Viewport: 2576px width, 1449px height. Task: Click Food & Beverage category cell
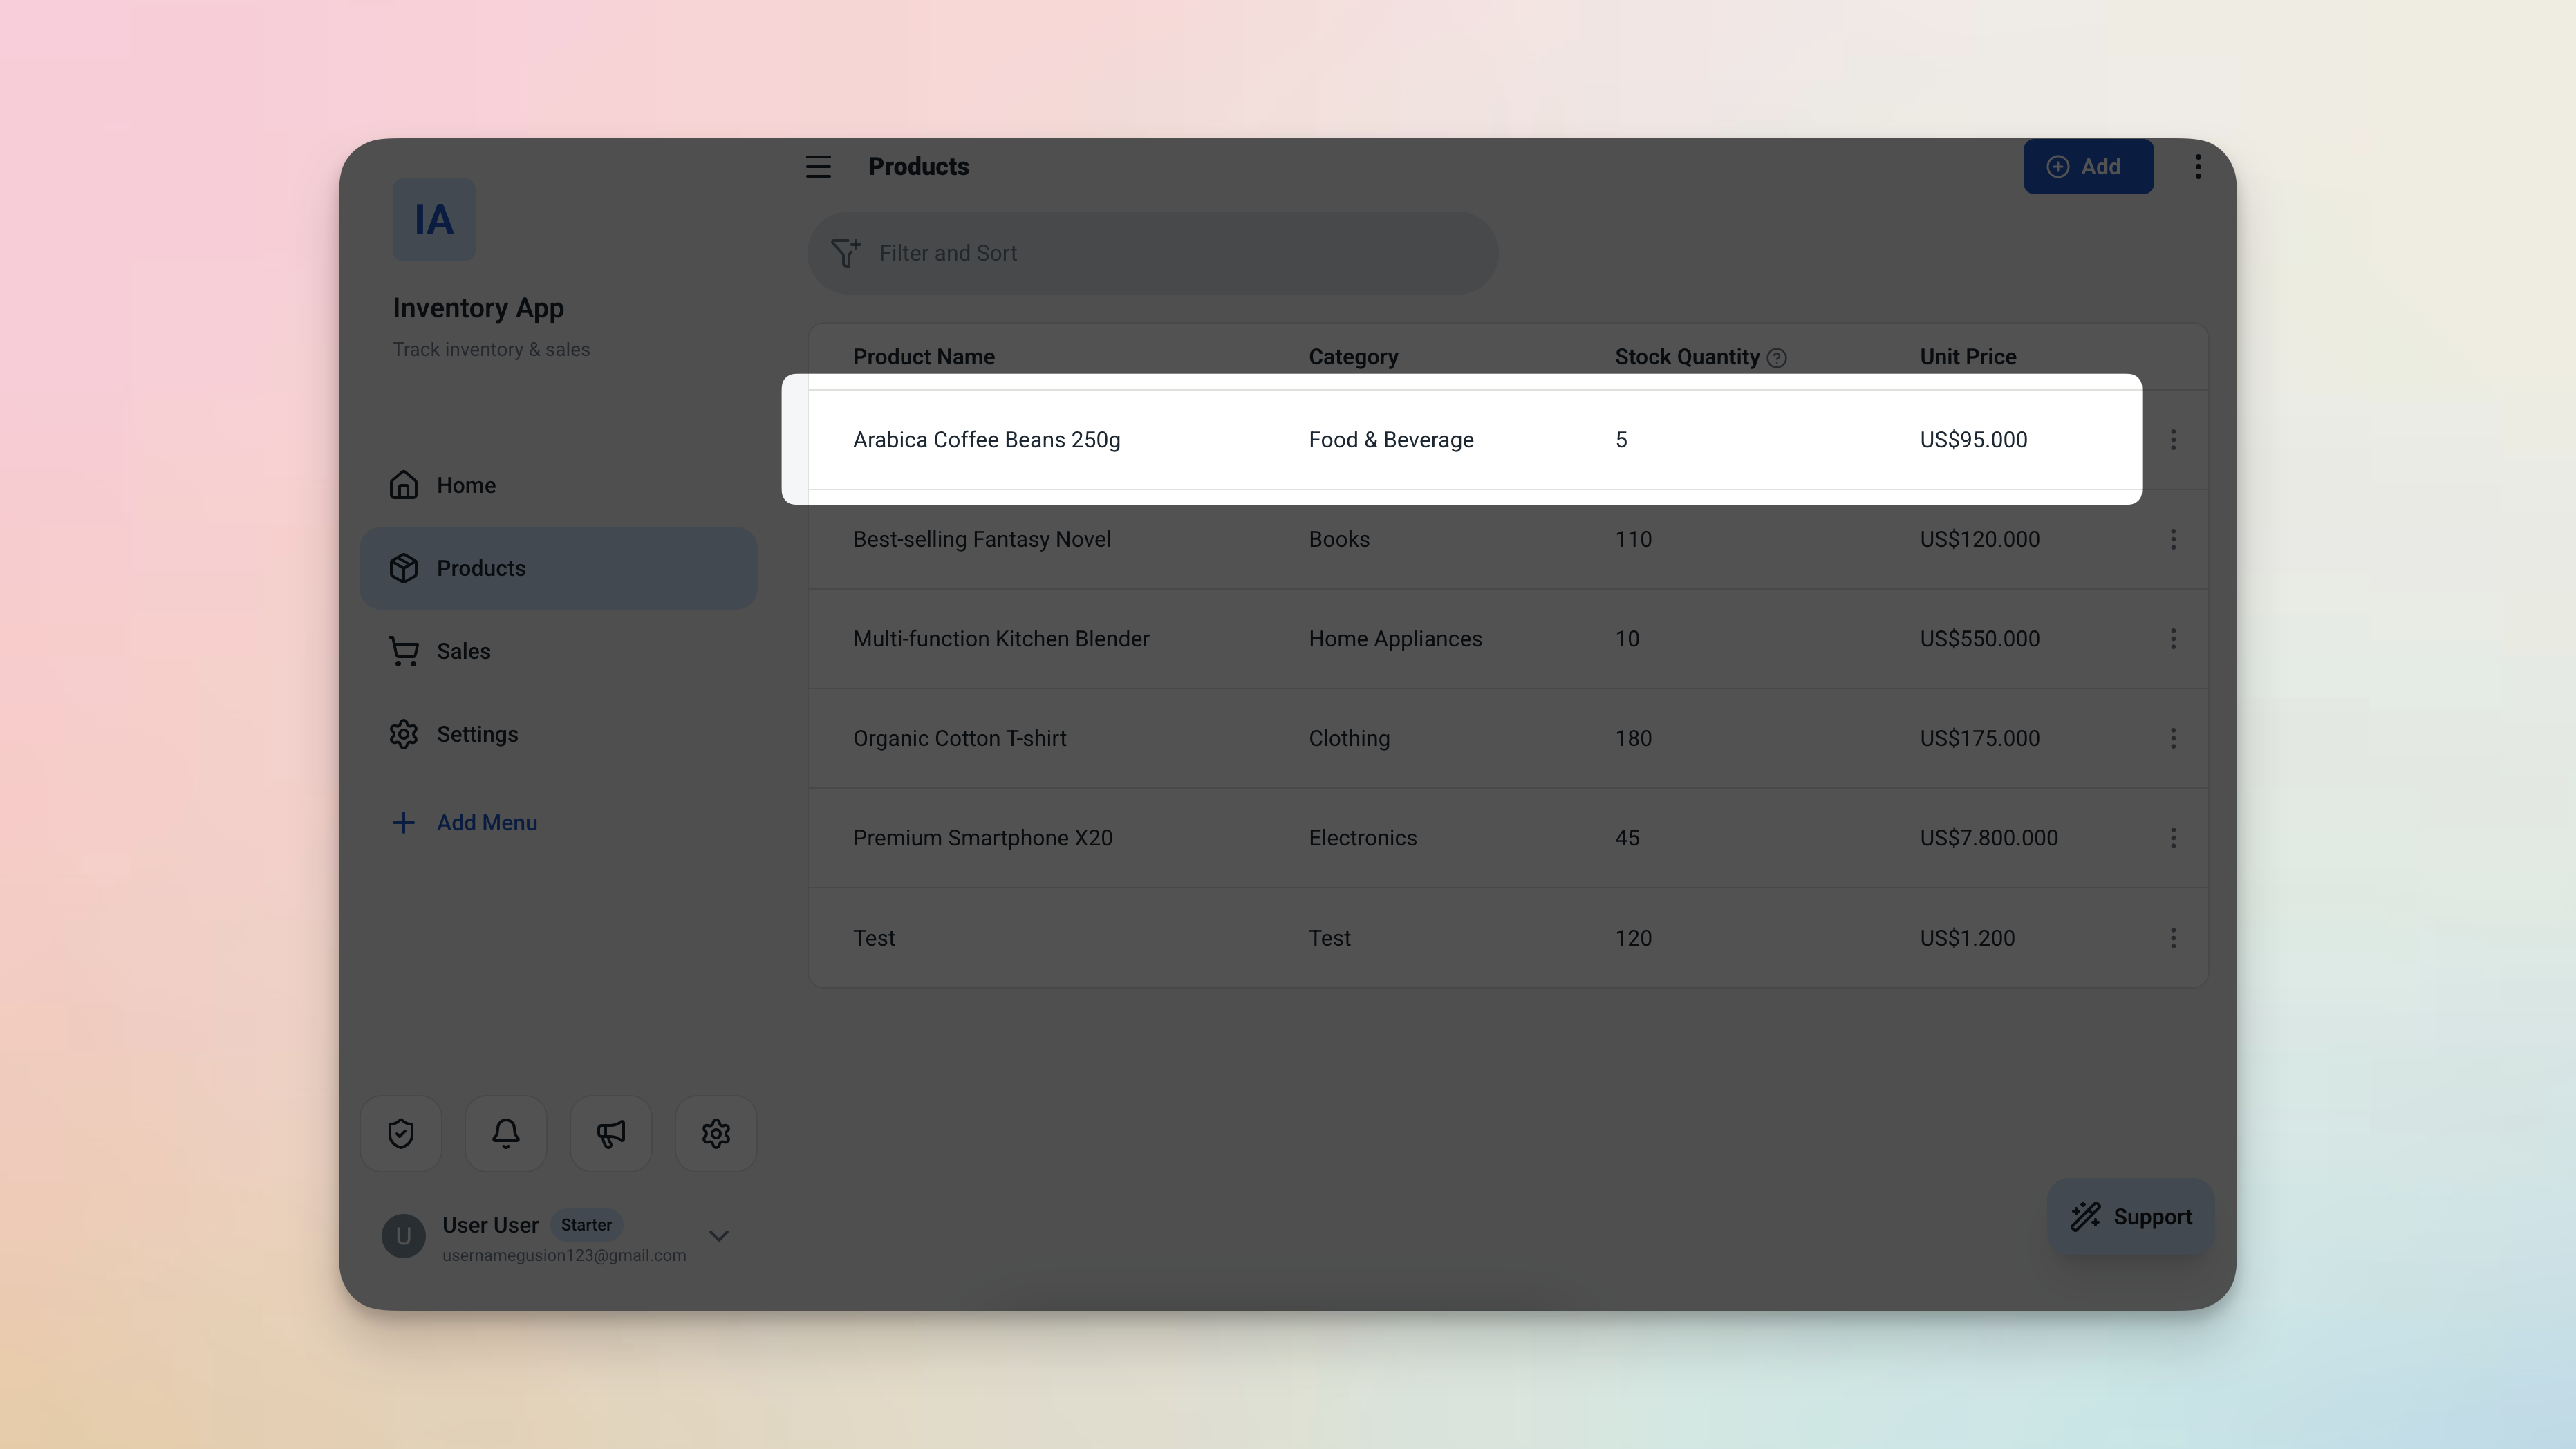tap(1391, 440)
